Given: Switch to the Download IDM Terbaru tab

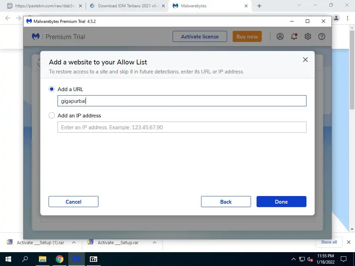Looking at the screenshot, I should pos(128,6).
